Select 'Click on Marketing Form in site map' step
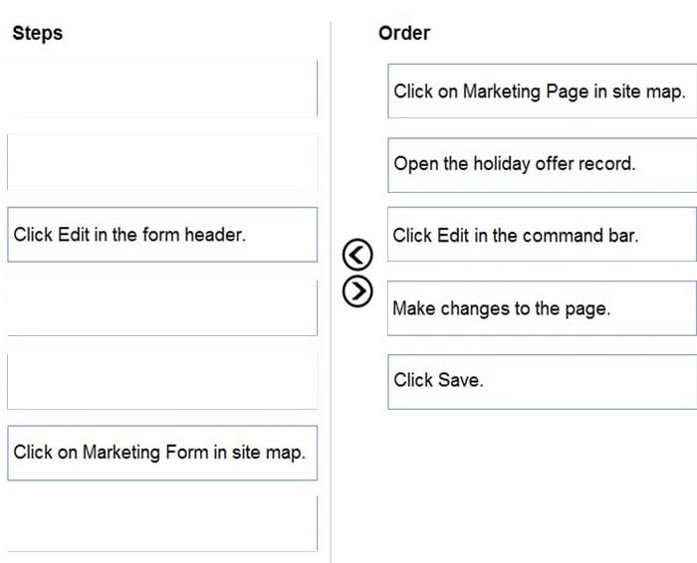This screenshot has width=697, height=563. point(162,453)
